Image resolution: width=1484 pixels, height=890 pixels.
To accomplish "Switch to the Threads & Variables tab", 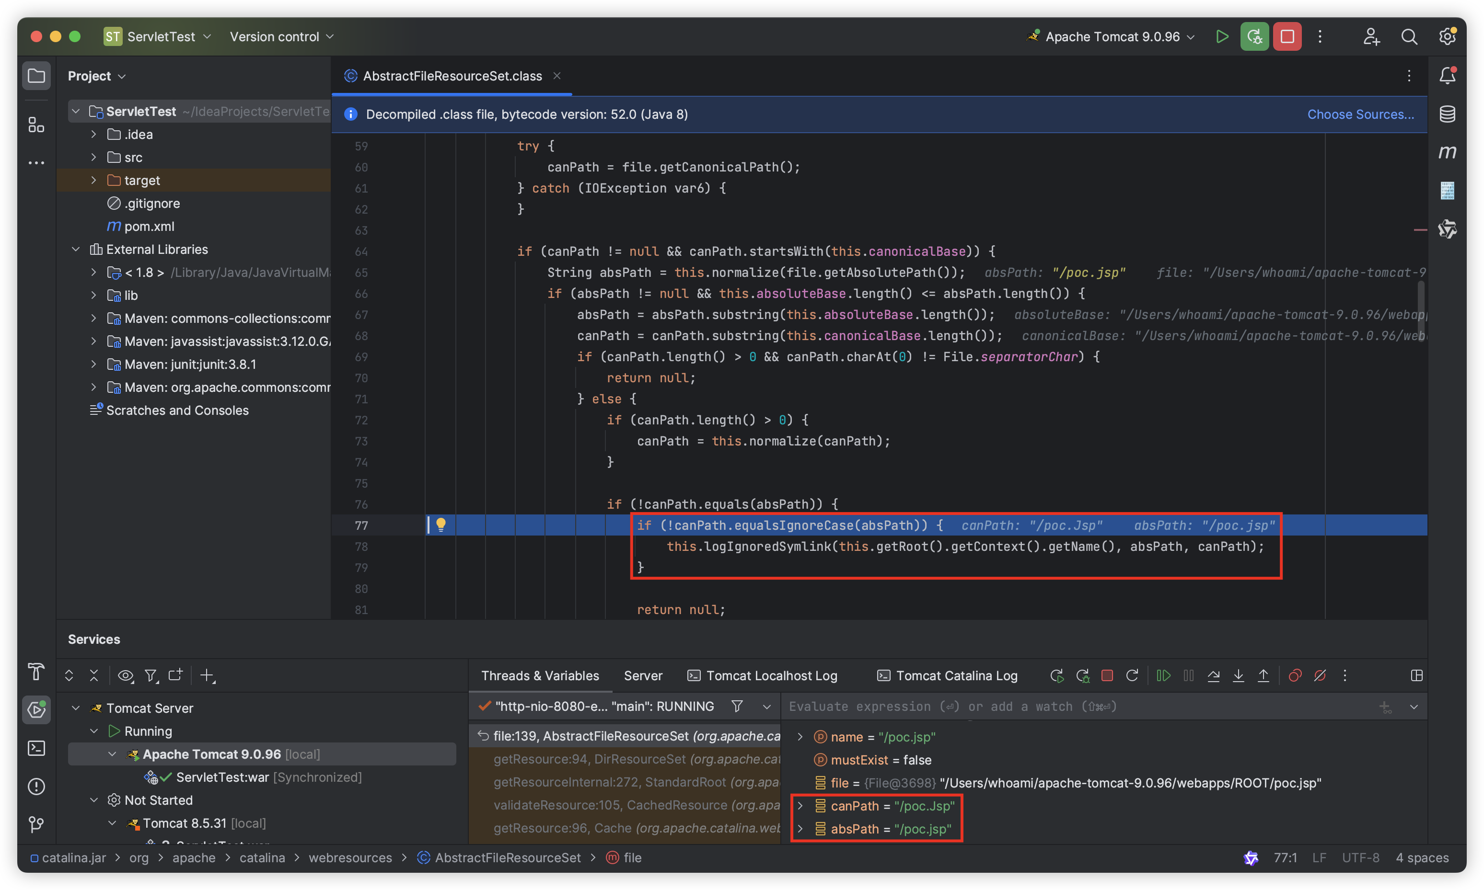I will (540, 676).
